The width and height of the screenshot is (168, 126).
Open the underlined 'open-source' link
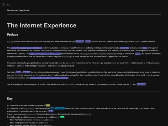pyautogui.click(x=29, y=109)
